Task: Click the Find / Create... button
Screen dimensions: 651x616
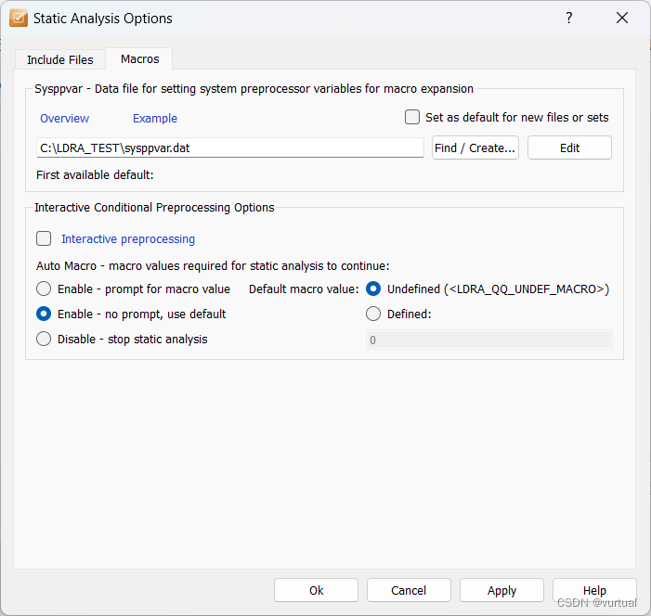Action: [x=475, y=148]
